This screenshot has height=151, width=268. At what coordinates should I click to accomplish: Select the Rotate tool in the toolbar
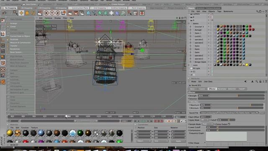(33, 13)
